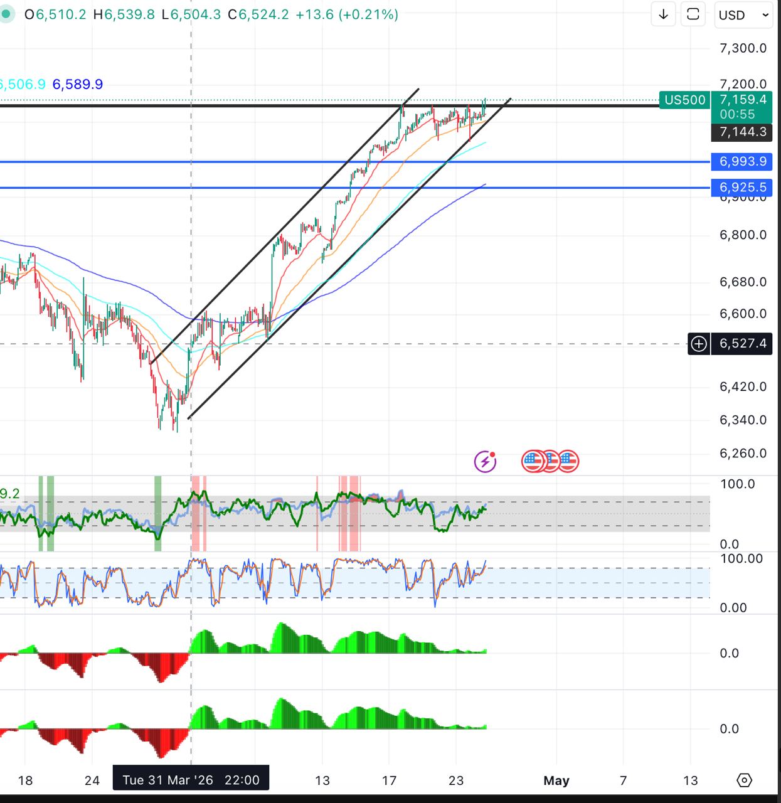The height and width of the screenshot is (803, 781).
Task: Select the blue 6,925.5 price line label
Action: (742, 188)
